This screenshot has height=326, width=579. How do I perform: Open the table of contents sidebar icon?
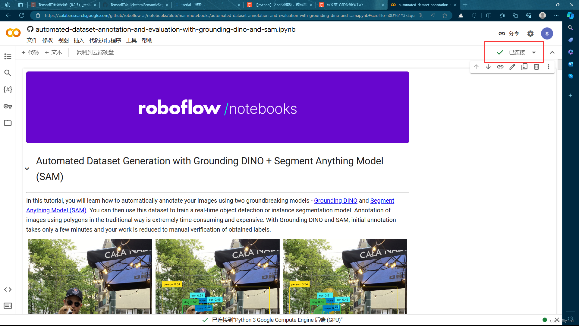(x=8, y=56)
